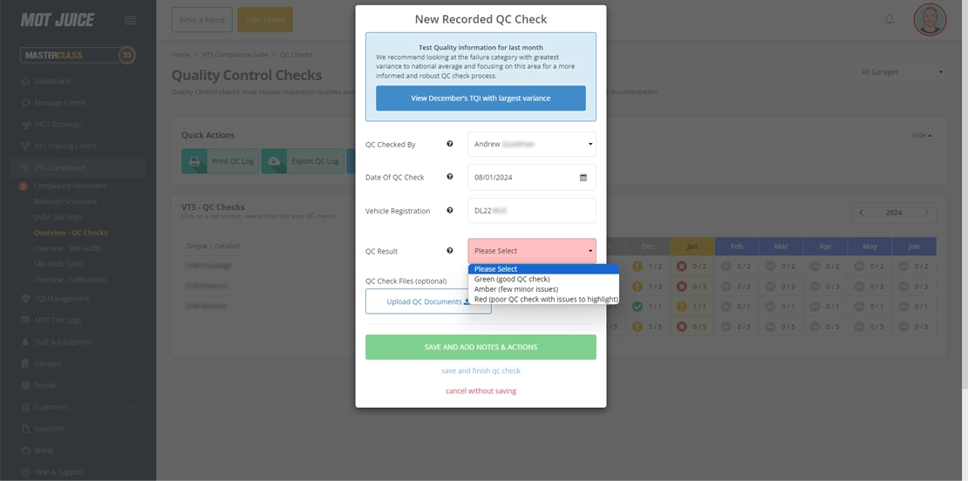The image size is (968, 481).
Task: Open Site Audit Tasks in sidebar
Action: (x=58, y=264)
